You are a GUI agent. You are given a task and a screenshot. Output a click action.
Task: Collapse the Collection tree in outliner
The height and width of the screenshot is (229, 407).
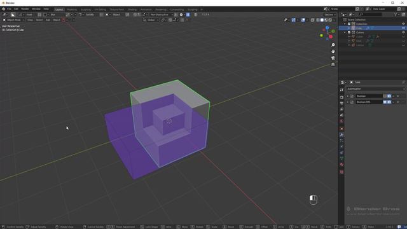(345, 24)
